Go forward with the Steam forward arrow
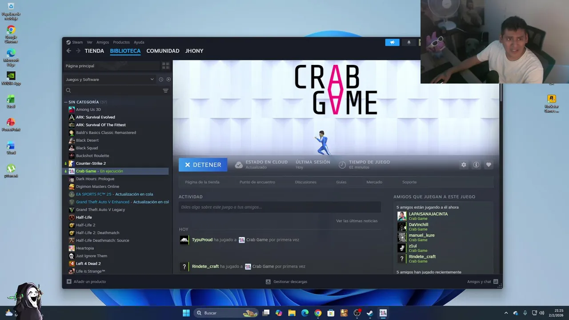Viewport: 569px width, 320px height. (78, 51)
